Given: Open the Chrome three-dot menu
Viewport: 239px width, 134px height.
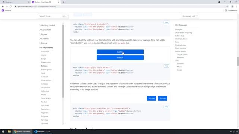Looking at the screenshot, I should click(236, 7).
